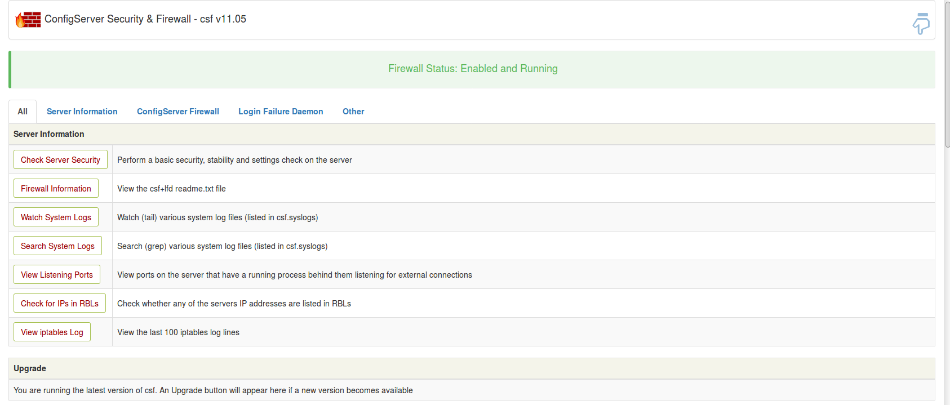The width and height of the screenshot is (950, 405).
Task: Click 'View the csf+lfd readme.txt file' text
Action: coord(171,189)
